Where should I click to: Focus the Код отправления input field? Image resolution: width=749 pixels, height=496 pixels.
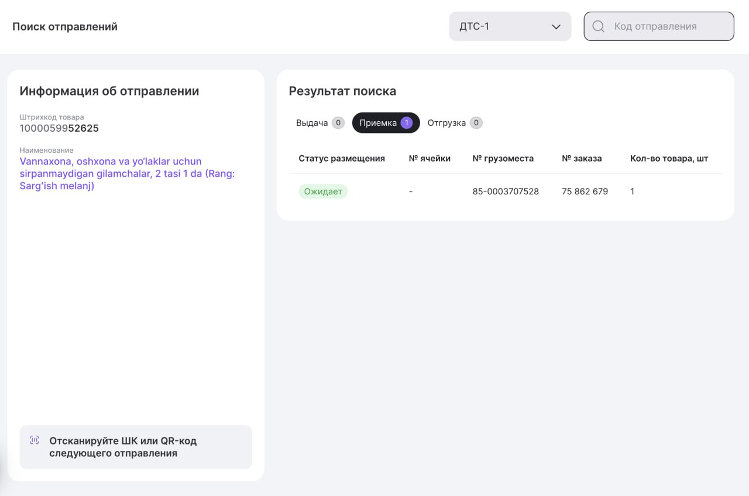pos(667,26)
